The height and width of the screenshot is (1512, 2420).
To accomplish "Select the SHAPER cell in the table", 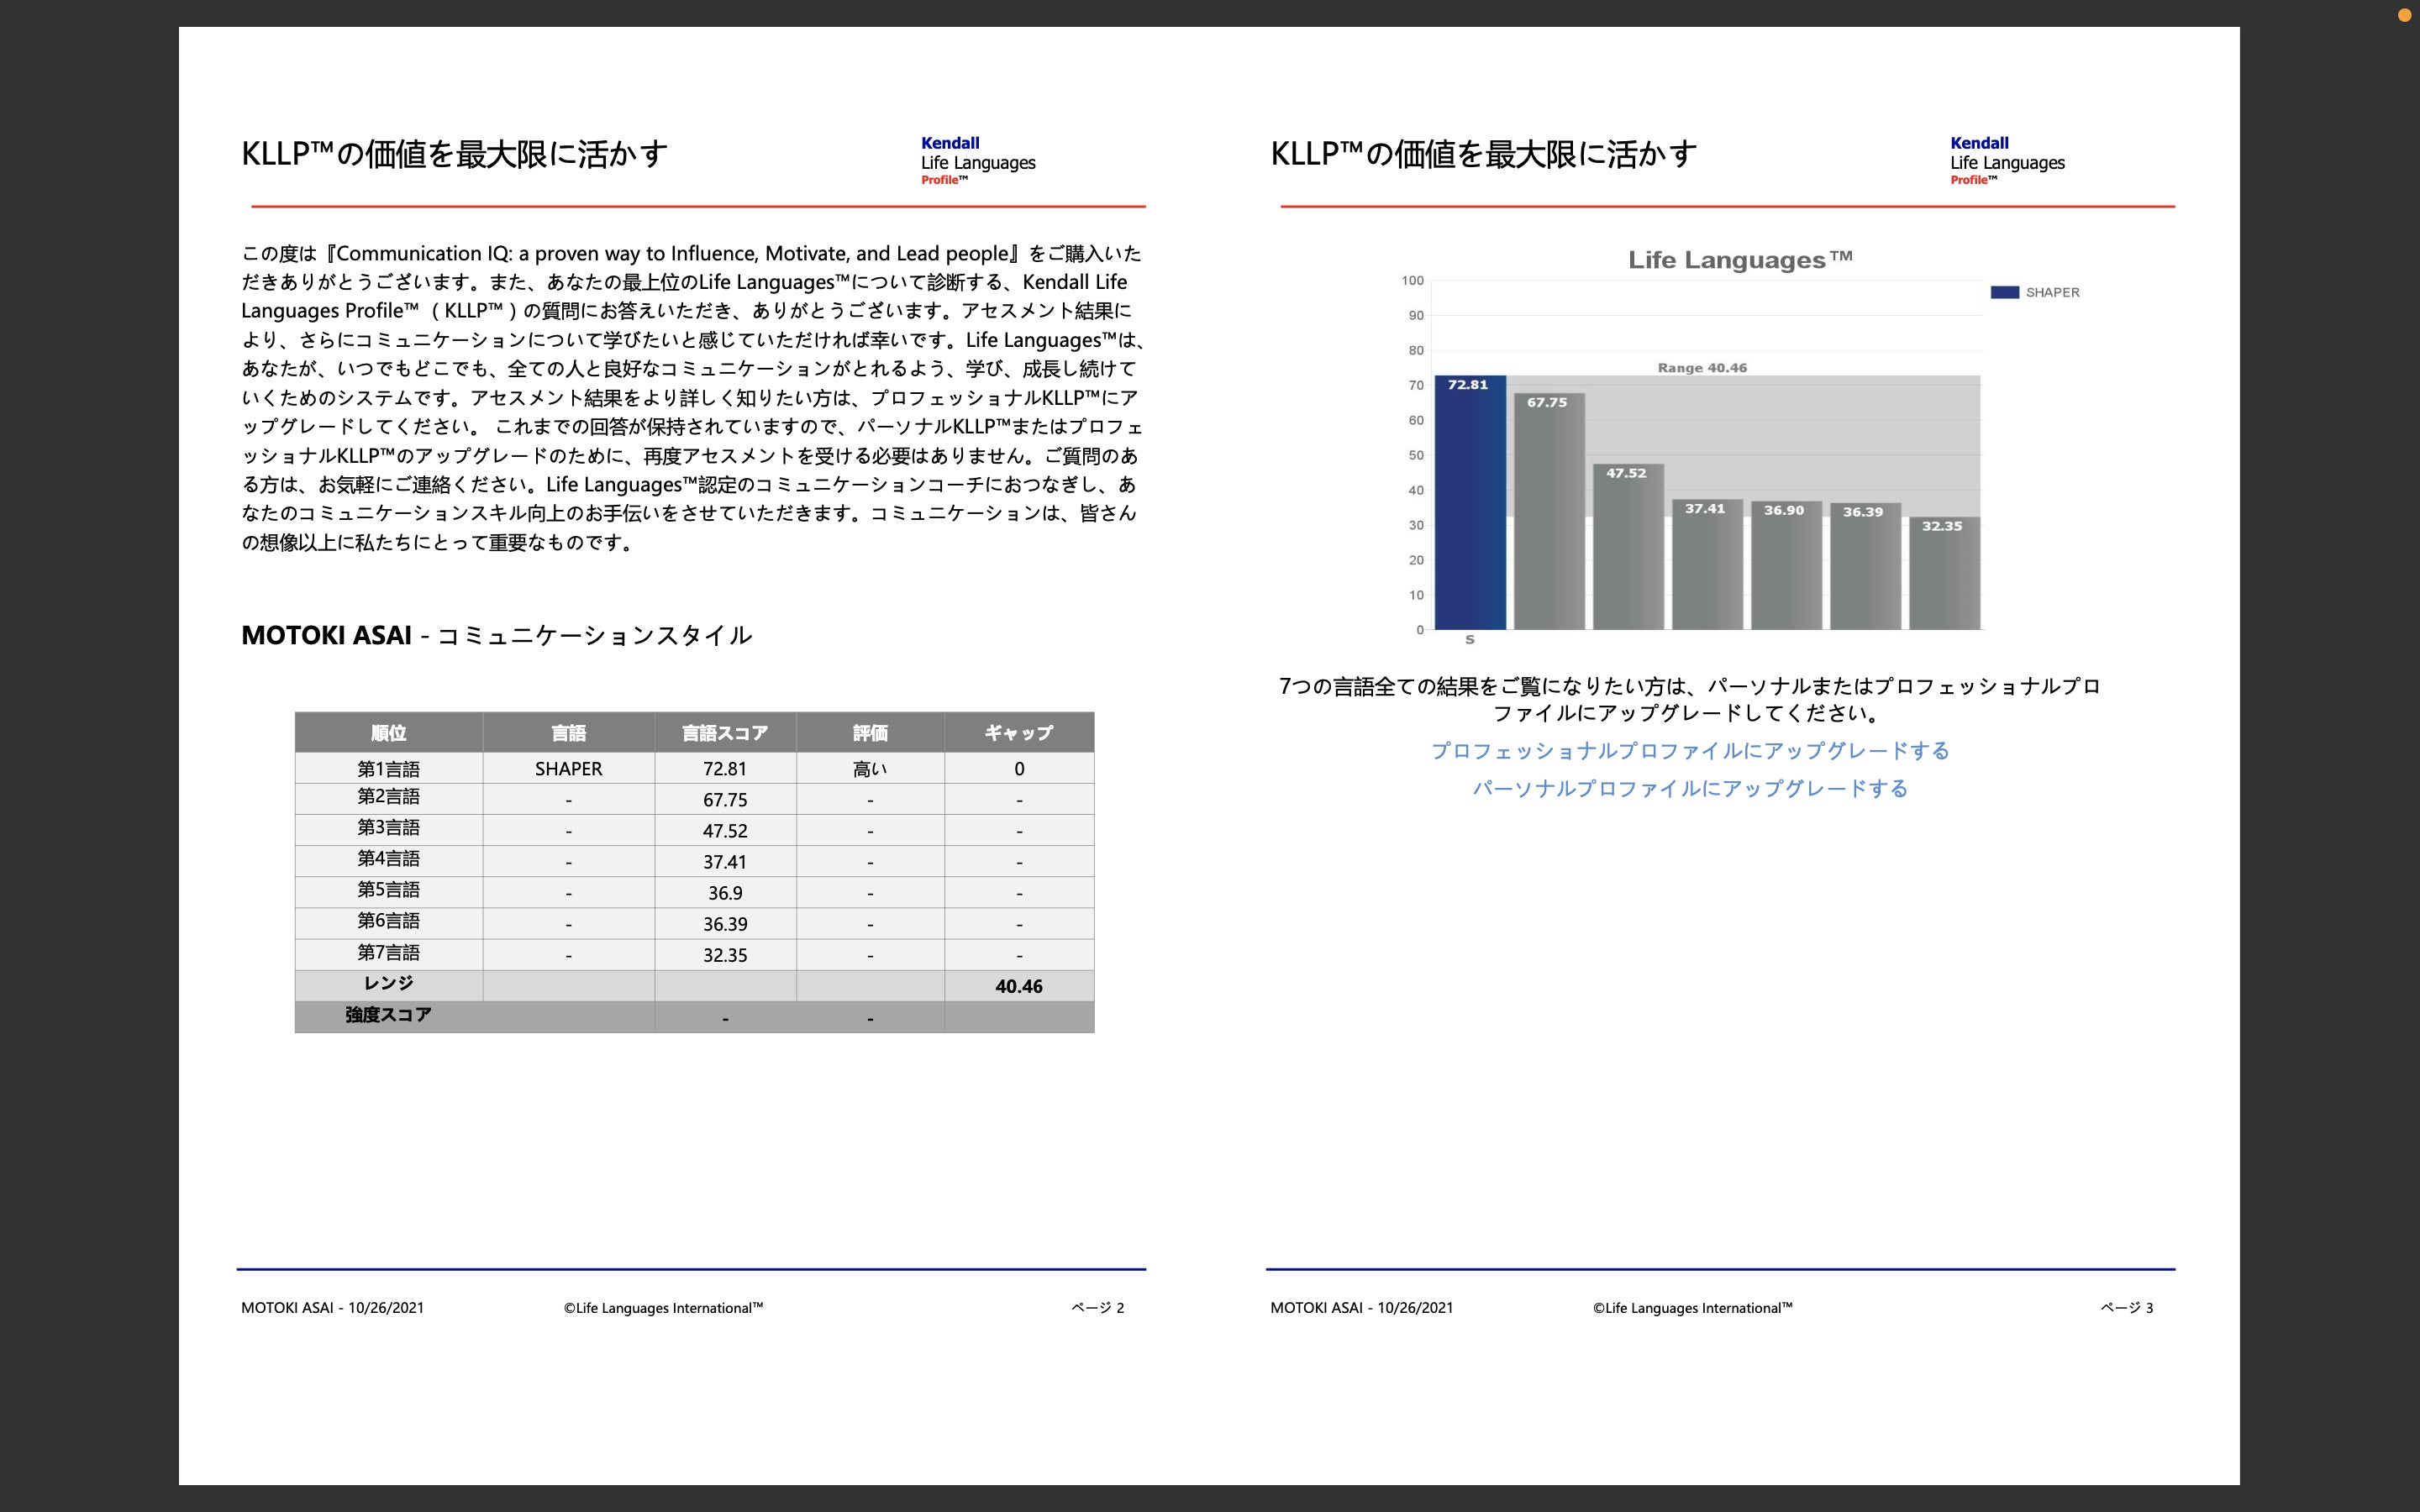I will pos(568,769).
